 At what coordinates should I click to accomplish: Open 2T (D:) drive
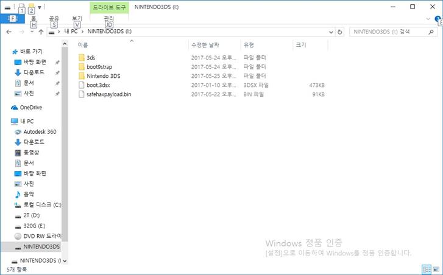click(x=31, y=215)
